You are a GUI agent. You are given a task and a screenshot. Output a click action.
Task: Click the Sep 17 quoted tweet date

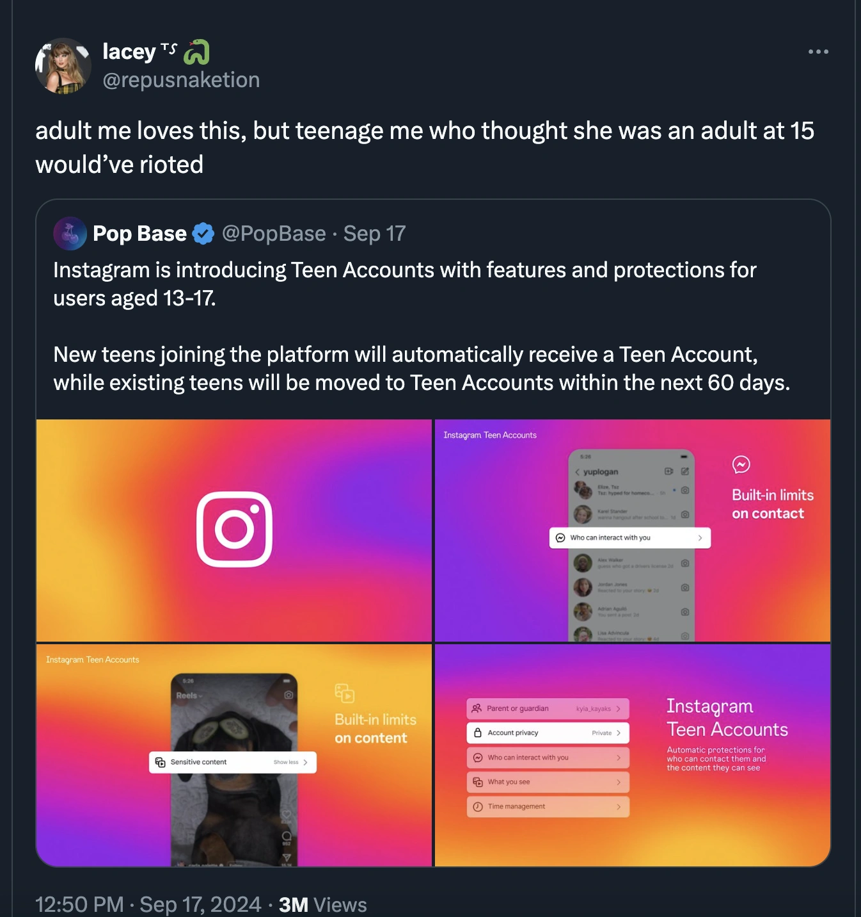[x=374, y=234]
